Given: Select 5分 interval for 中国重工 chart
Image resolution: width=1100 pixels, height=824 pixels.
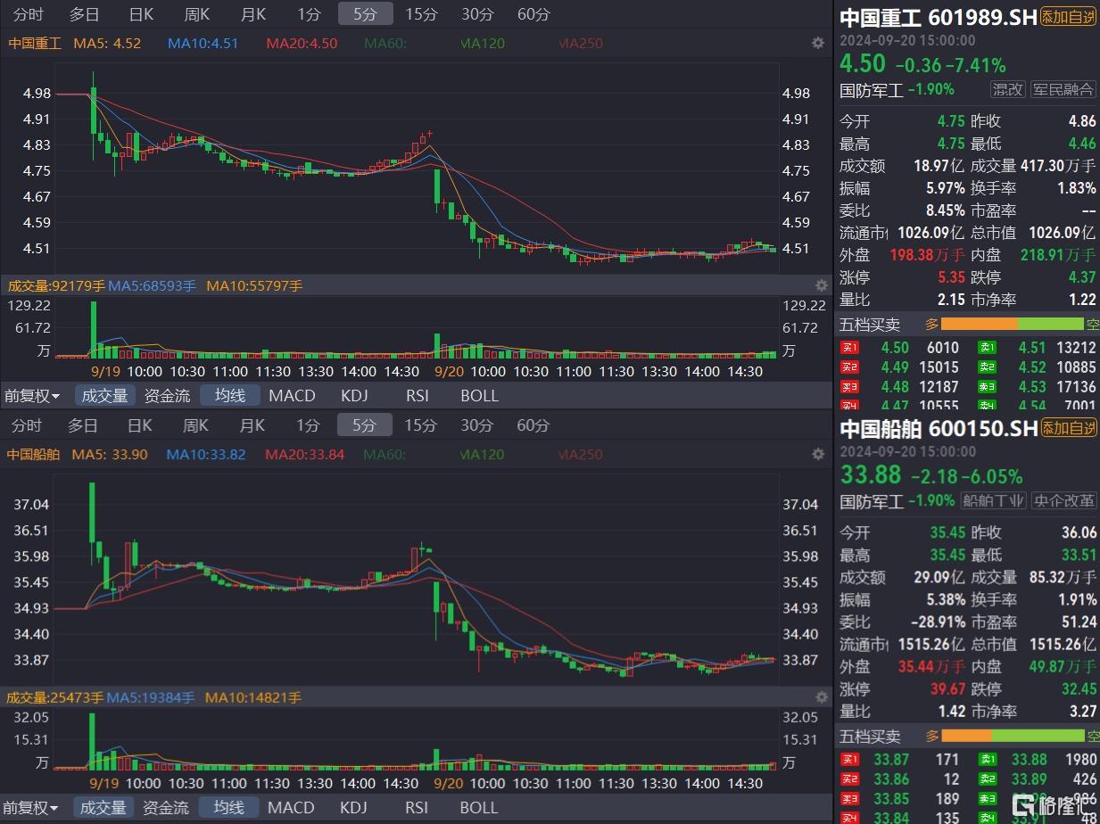Looking at the screenshot, I should [365, 14].
